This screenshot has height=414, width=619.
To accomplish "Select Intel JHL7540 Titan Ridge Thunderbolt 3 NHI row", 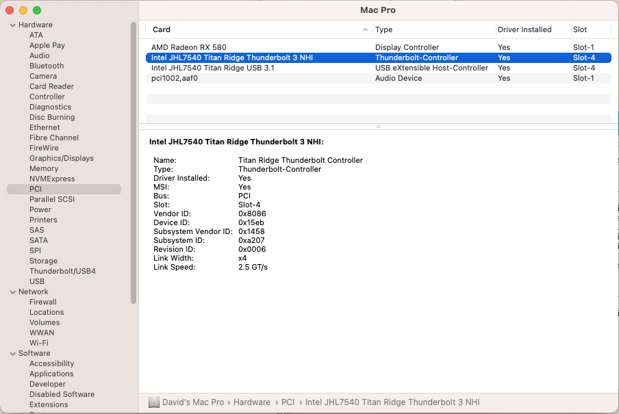I will (x=379, y=57).
